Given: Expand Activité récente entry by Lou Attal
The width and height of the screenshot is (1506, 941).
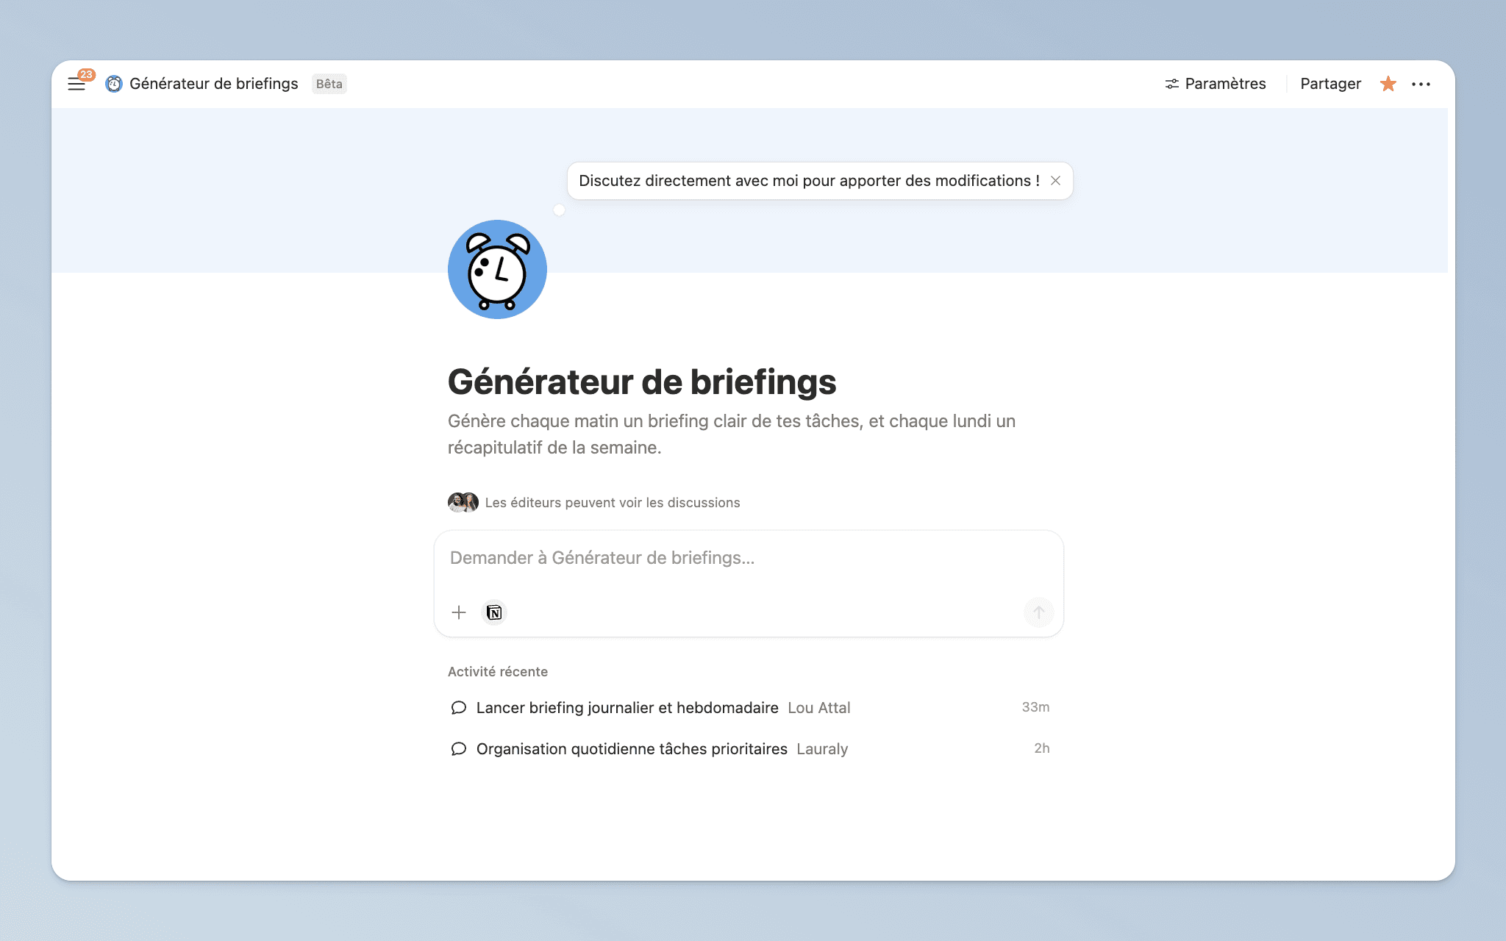Looking at the screenshot, I should click(627, 707).
